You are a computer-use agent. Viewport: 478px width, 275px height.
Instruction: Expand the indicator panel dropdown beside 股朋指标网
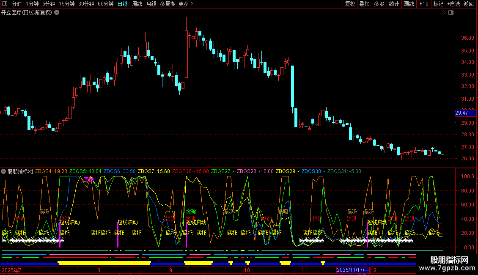(x=3, y=171)
